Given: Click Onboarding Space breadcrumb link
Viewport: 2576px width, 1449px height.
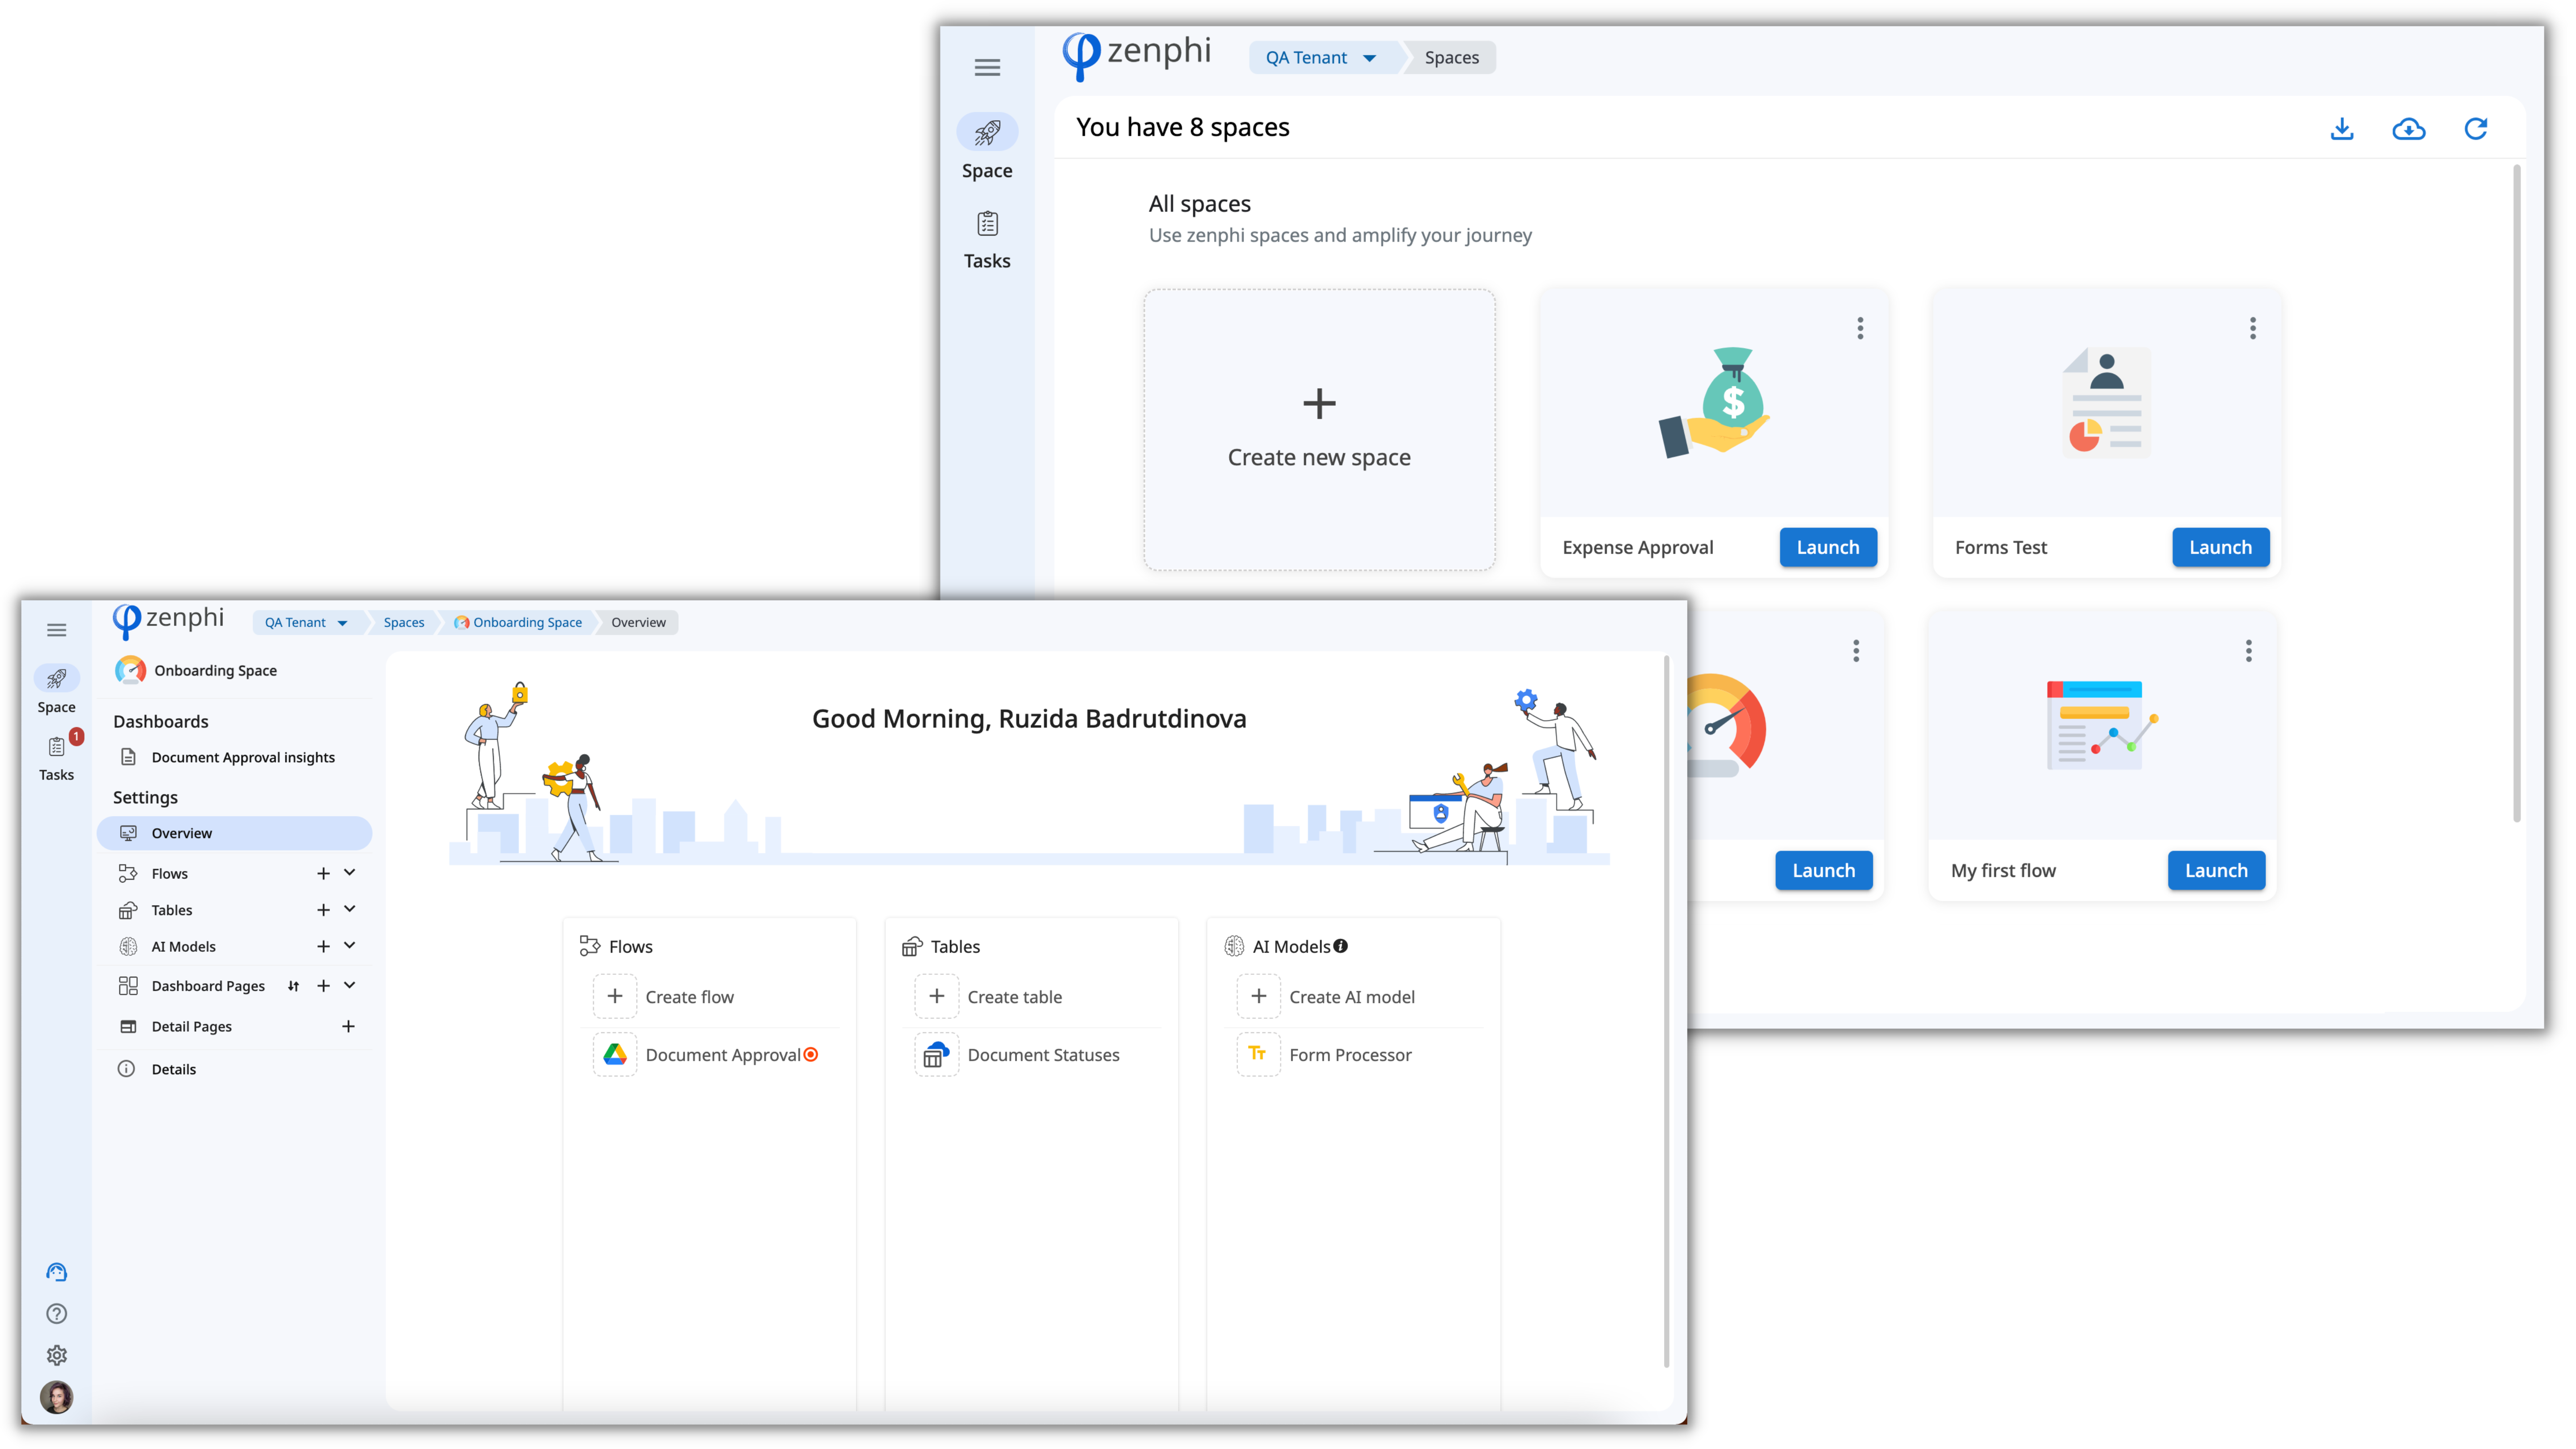Looking at the screenshot, I should click(x=527, y=622).
